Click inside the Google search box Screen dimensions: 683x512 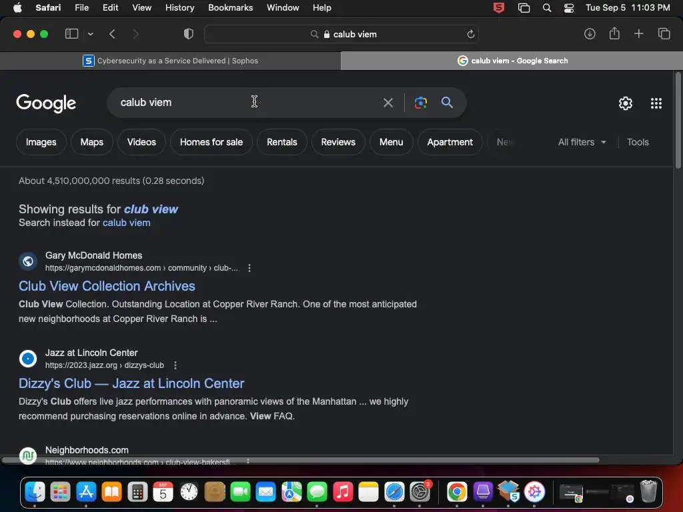tap(244, 102)
